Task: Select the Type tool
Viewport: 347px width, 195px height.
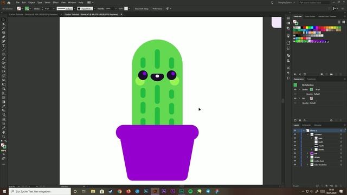Action: [4, 45]
